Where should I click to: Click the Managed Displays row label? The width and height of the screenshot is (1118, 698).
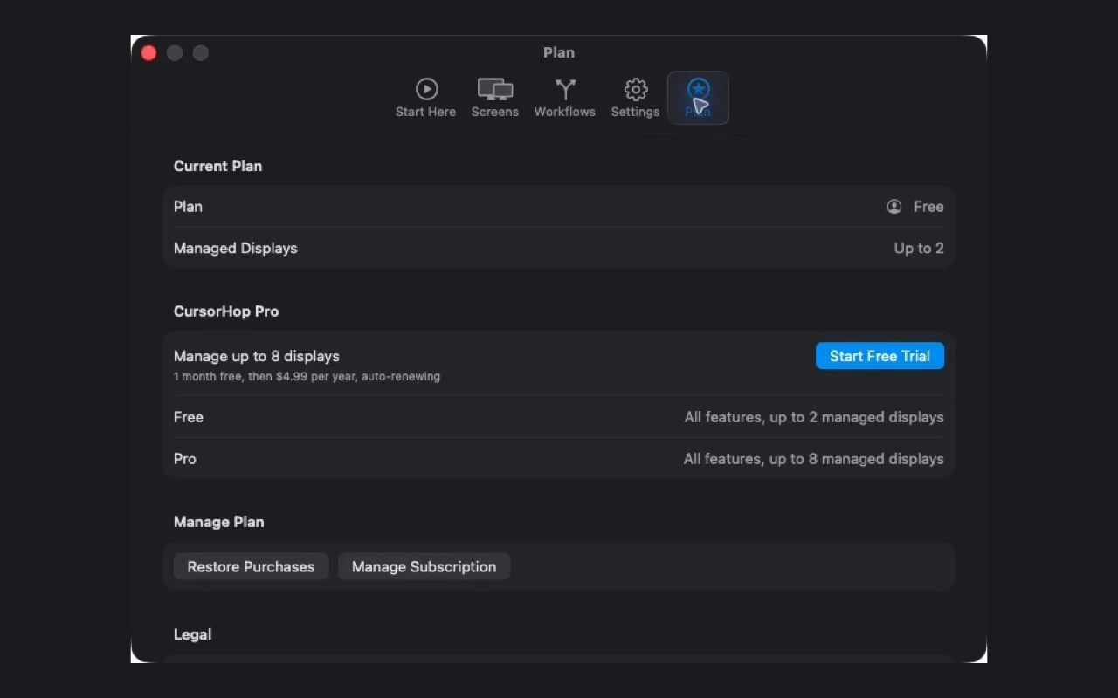click(236, 248)
